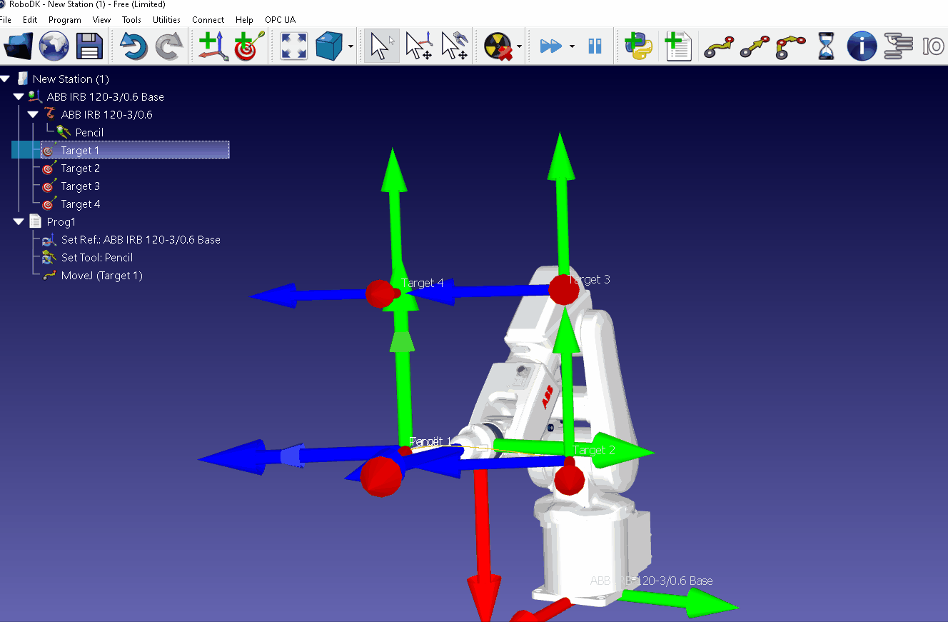Click the Target 4 label in 3D view
Screen dimensions: 948x622
coord(423,283)
